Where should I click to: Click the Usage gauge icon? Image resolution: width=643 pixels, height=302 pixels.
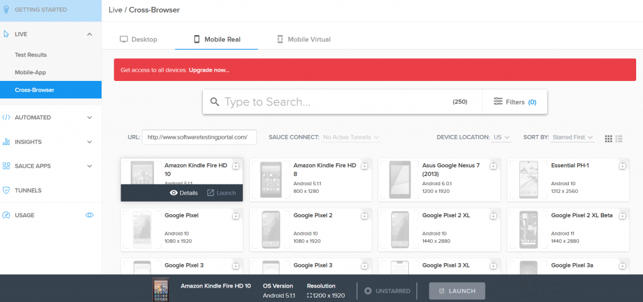click(6, 215)
